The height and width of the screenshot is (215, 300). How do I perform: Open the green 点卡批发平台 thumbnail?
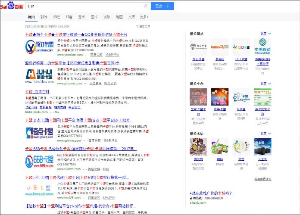click(x=262, y=97)
